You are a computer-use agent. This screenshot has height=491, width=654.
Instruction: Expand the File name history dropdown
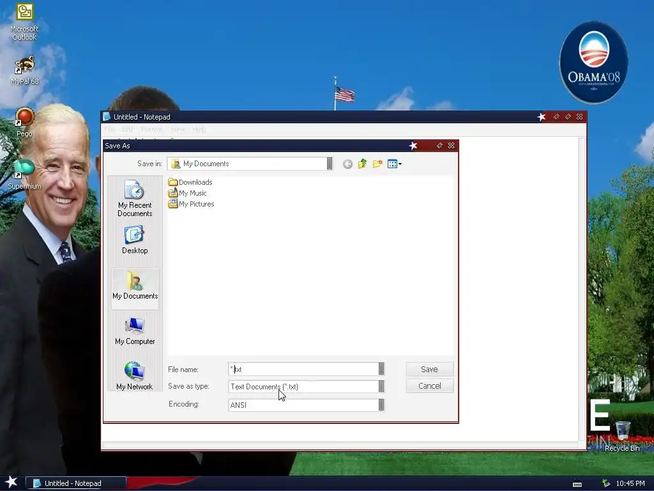coord(381,369)
